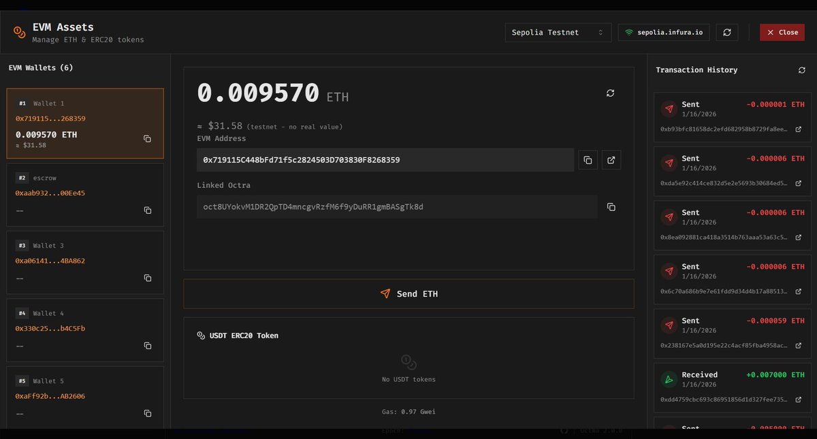Click the USDT ERC20 Token icon
This screenshot has height=439, width=817.
coord(201,336)
